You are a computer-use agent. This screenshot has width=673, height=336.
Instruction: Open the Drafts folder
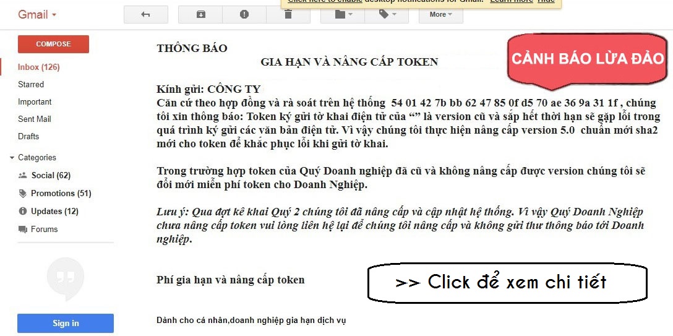(x=28, y=137)
